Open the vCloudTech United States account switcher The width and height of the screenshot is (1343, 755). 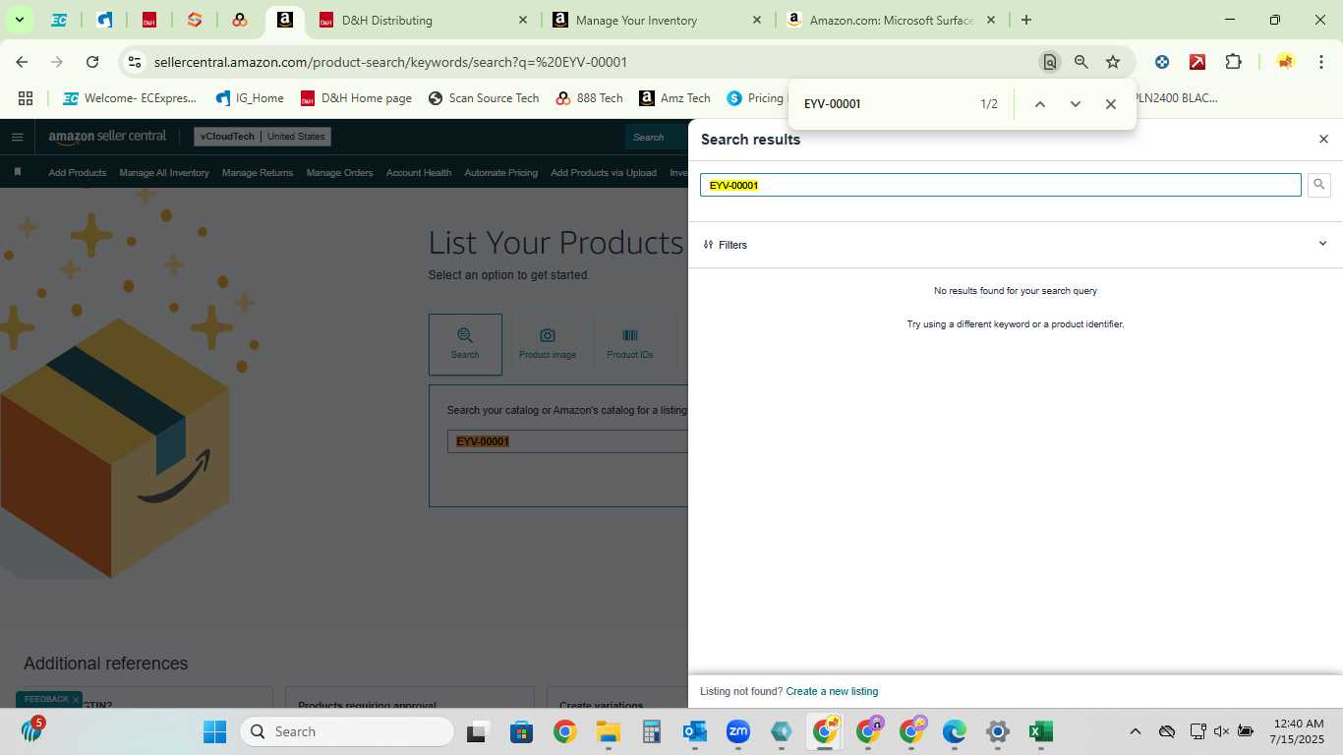[262, 137]
